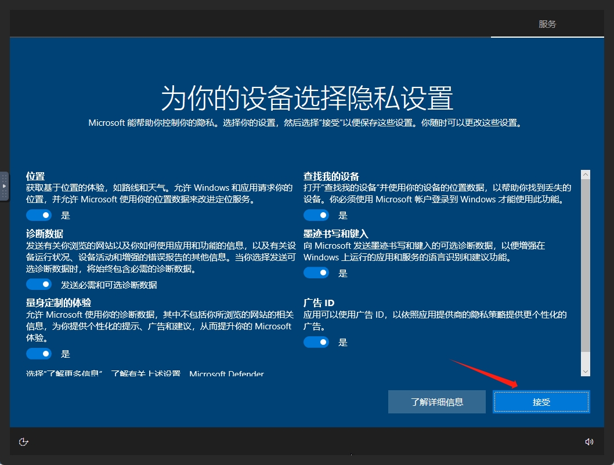Click the small dot below the dialog
This screenshot has height=465, width=614.
tap(351, 455)
